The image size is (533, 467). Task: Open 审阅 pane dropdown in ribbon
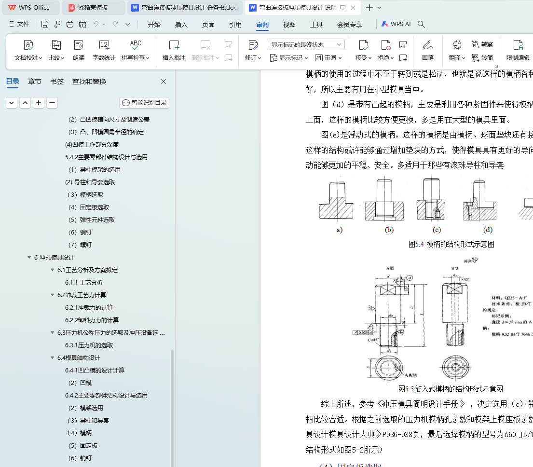328,58
